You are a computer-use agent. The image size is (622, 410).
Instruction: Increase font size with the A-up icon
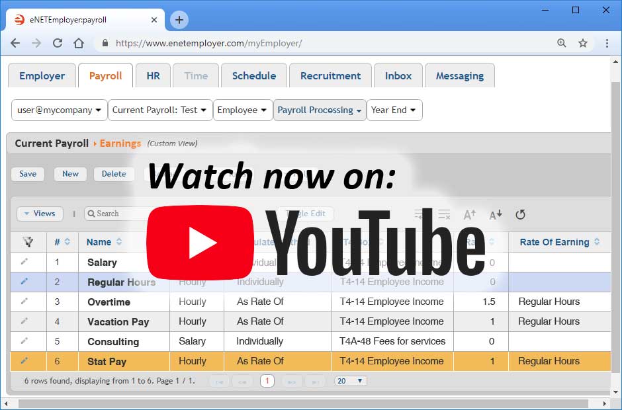pyautogui.click(x=469, y=214)
